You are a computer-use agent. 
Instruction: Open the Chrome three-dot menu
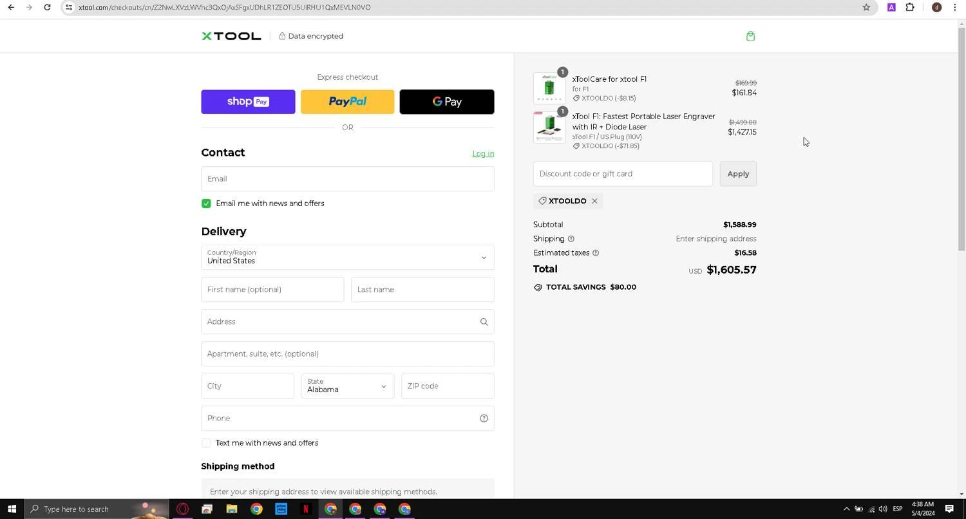[954, 7]
